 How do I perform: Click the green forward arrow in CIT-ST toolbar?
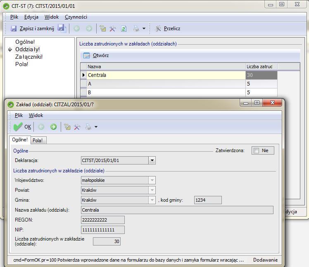(89, 29)
